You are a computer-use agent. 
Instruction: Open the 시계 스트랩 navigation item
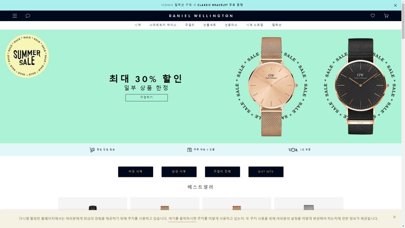(255, 25)
